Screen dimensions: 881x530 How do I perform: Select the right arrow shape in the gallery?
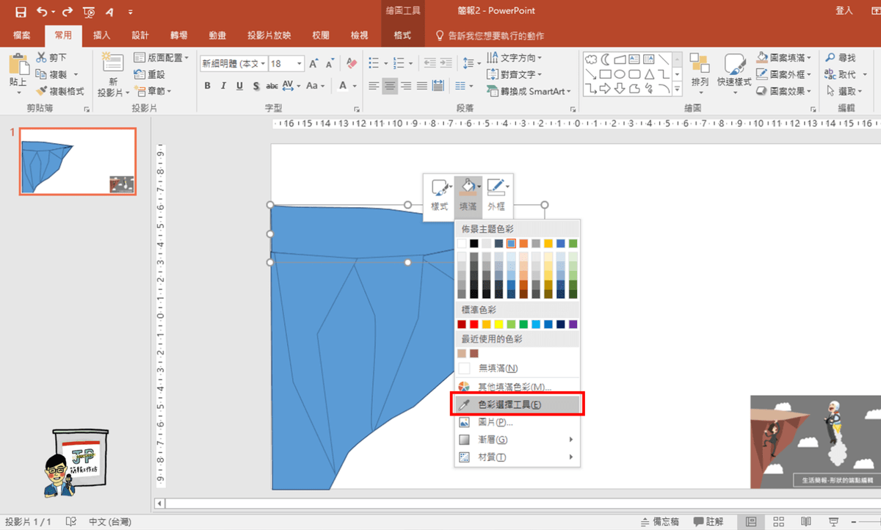[606, 90]
